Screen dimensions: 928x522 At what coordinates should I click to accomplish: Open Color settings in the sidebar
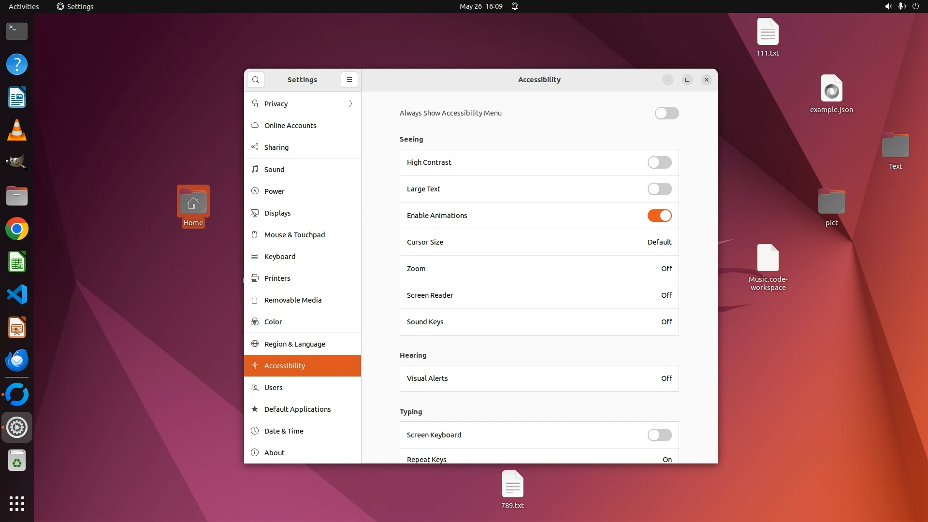pos(273,322)
